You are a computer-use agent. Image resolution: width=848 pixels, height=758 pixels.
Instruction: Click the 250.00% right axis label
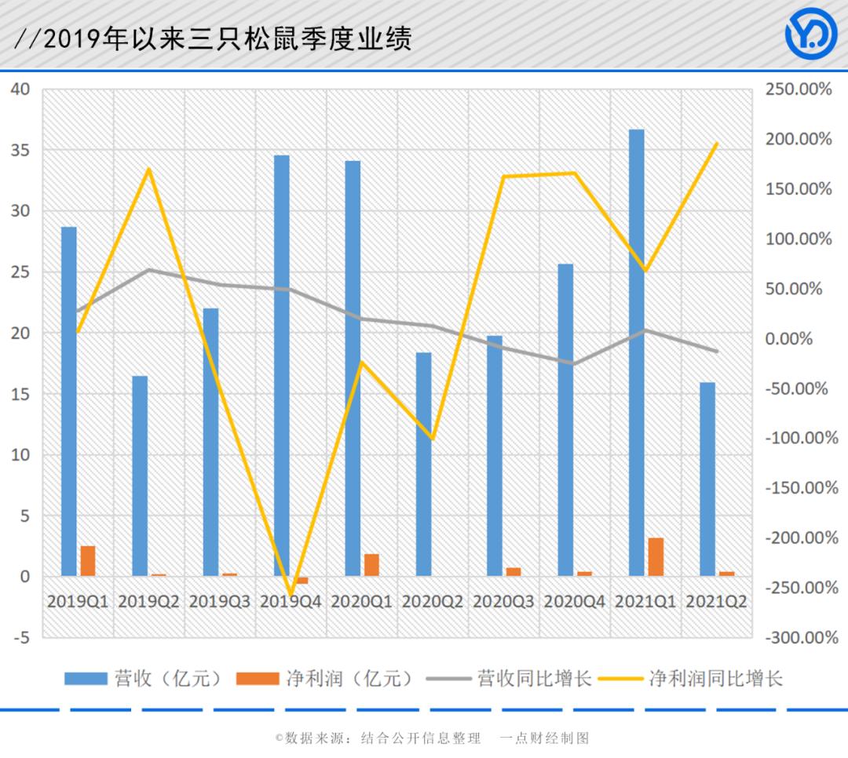[799, 89]
